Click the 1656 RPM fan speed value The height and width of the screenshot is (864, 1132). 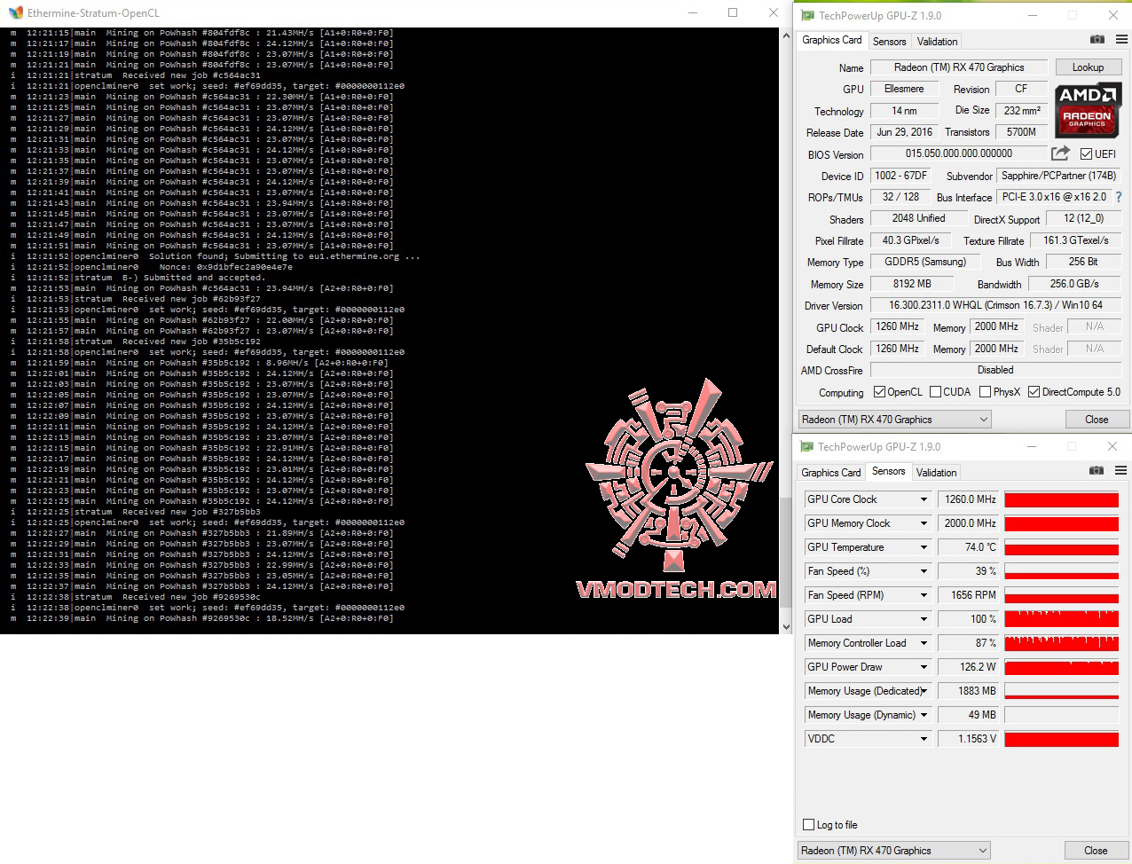pyautogui.click(x=969, y=595)
